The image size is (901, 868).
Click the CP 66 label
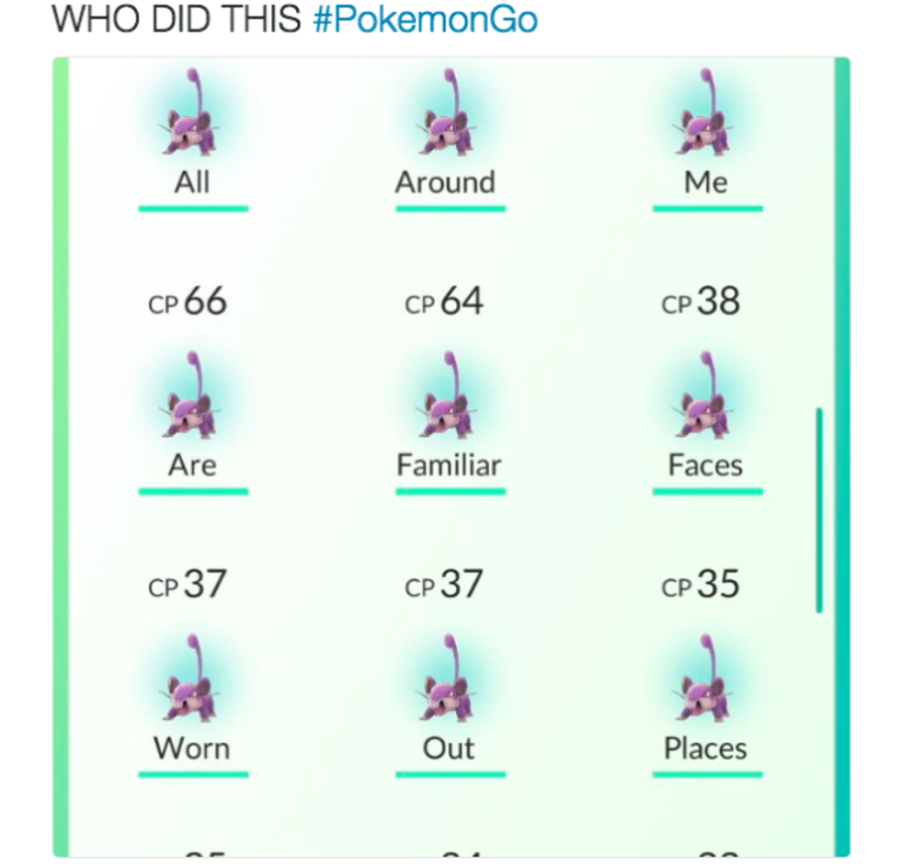pos(188,302)
